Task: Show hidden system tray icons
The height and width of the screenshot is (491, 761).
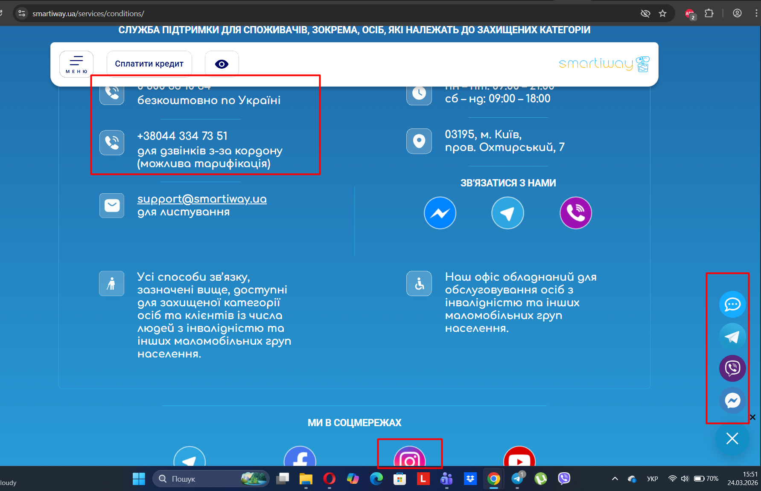Action: (x=615, y=479)
